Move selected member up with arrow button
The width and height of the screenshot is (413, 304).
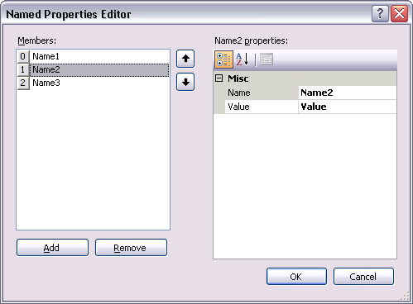click(x=185, y=59)
